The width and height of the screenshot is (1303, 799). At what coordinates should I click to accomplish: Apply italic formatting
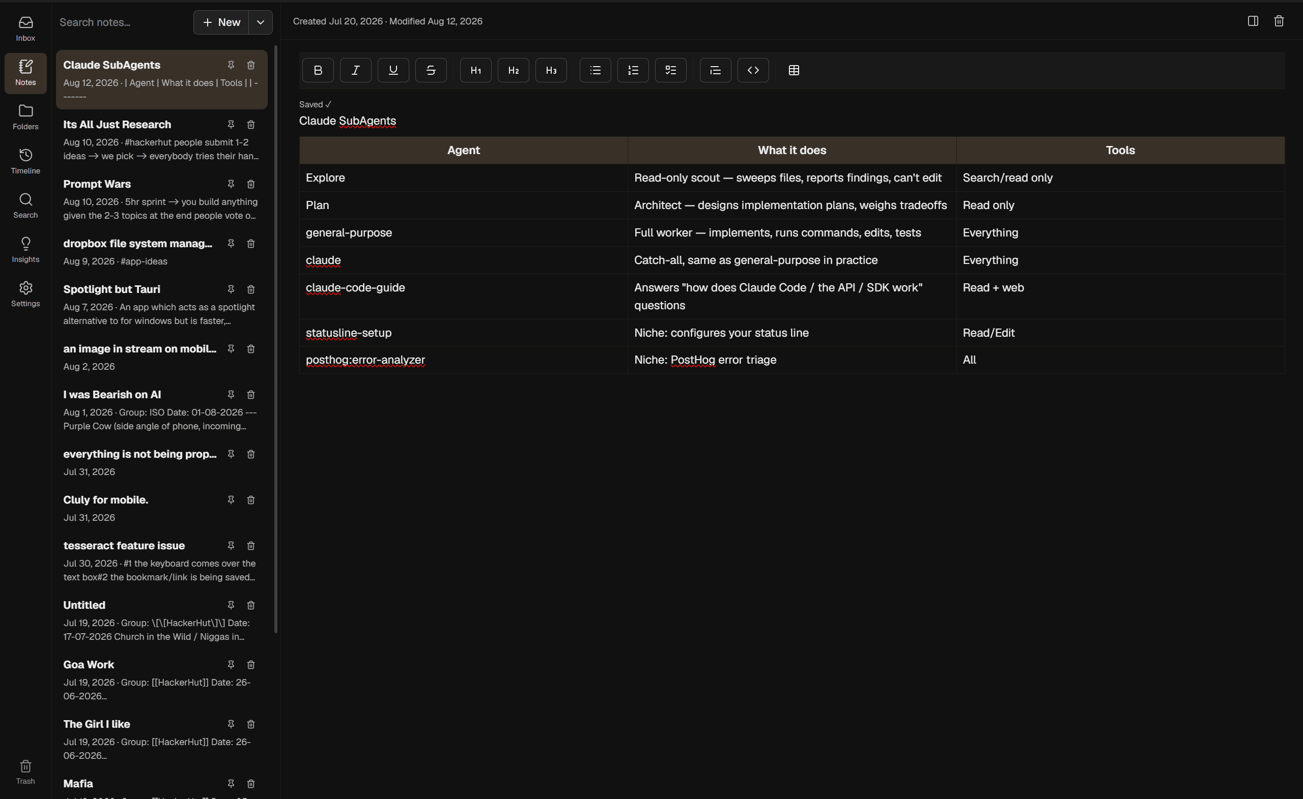(355, 70)
